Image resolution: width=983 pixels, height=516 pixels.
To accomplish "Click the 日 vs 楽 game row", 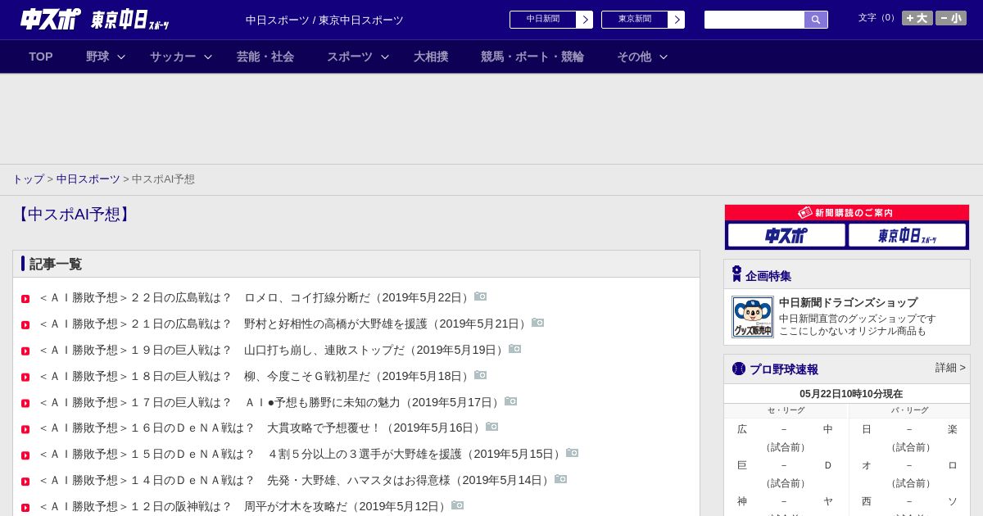I will [909, 429].
